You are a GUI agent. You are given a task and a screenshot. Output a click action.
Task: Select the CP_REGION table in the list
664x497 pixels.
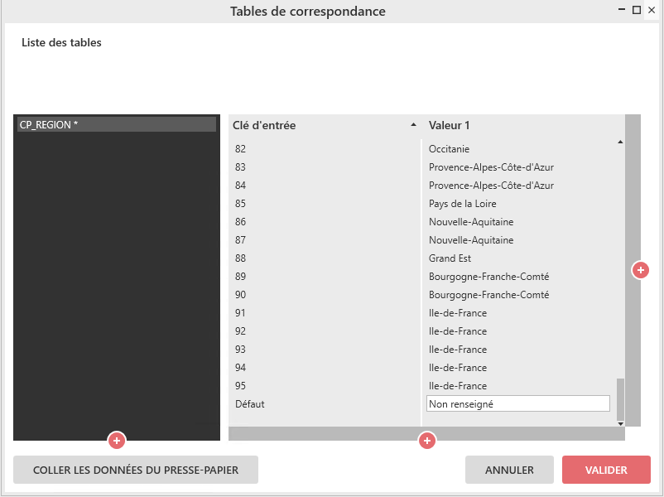point(116,124)
